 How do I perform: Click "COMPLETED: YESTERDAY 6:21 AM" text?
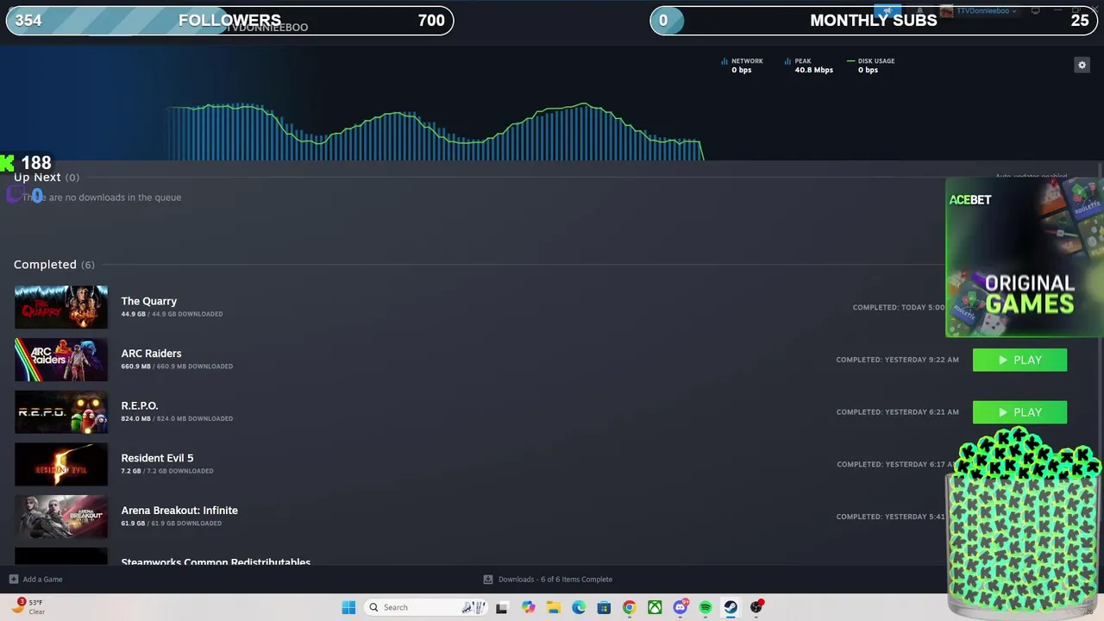pos(897,412)
